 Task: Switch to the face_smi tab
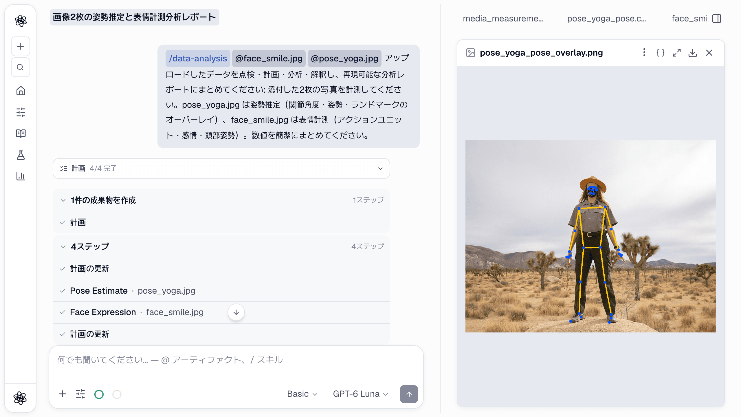[689, 19]
